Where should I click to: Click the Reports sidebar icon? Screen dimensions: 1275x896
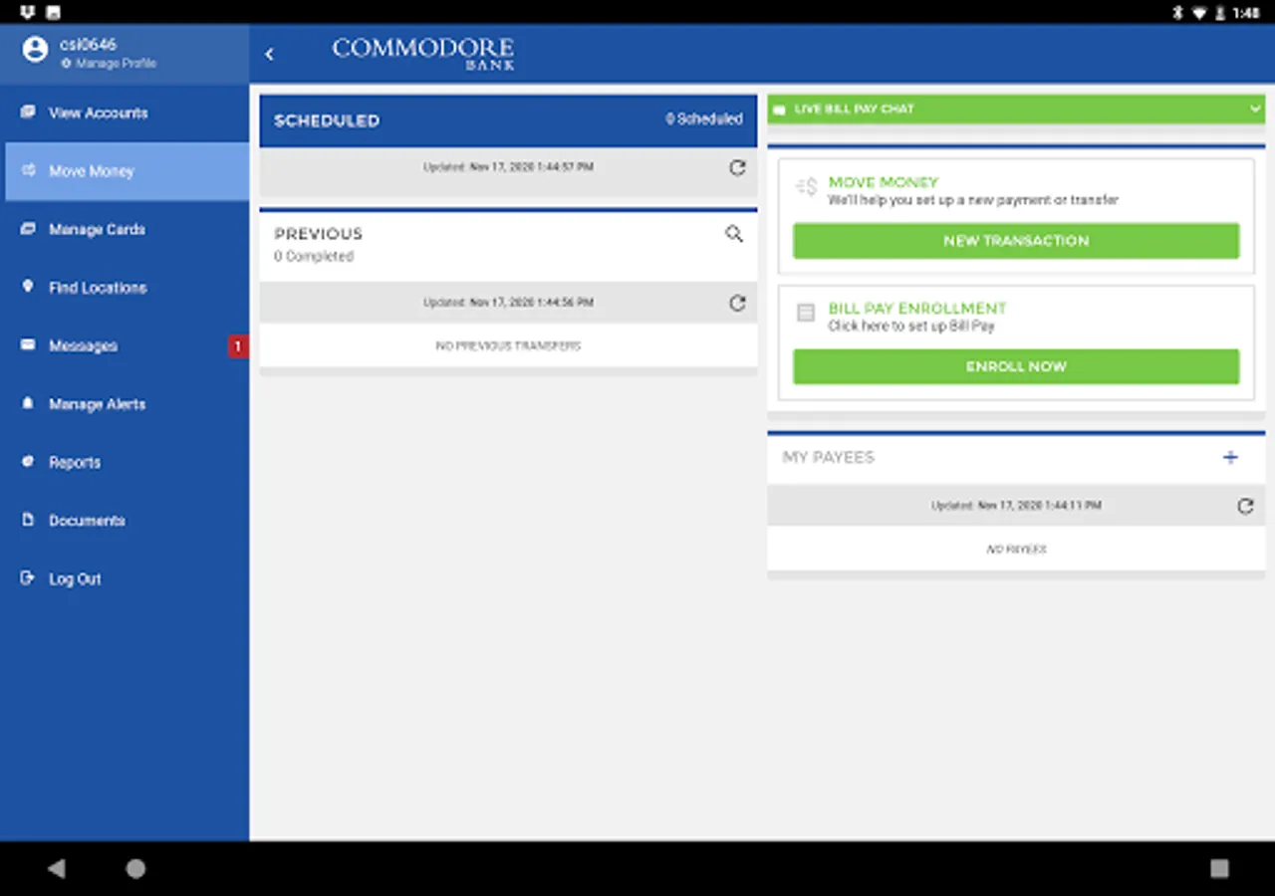(x=28, y=462)
